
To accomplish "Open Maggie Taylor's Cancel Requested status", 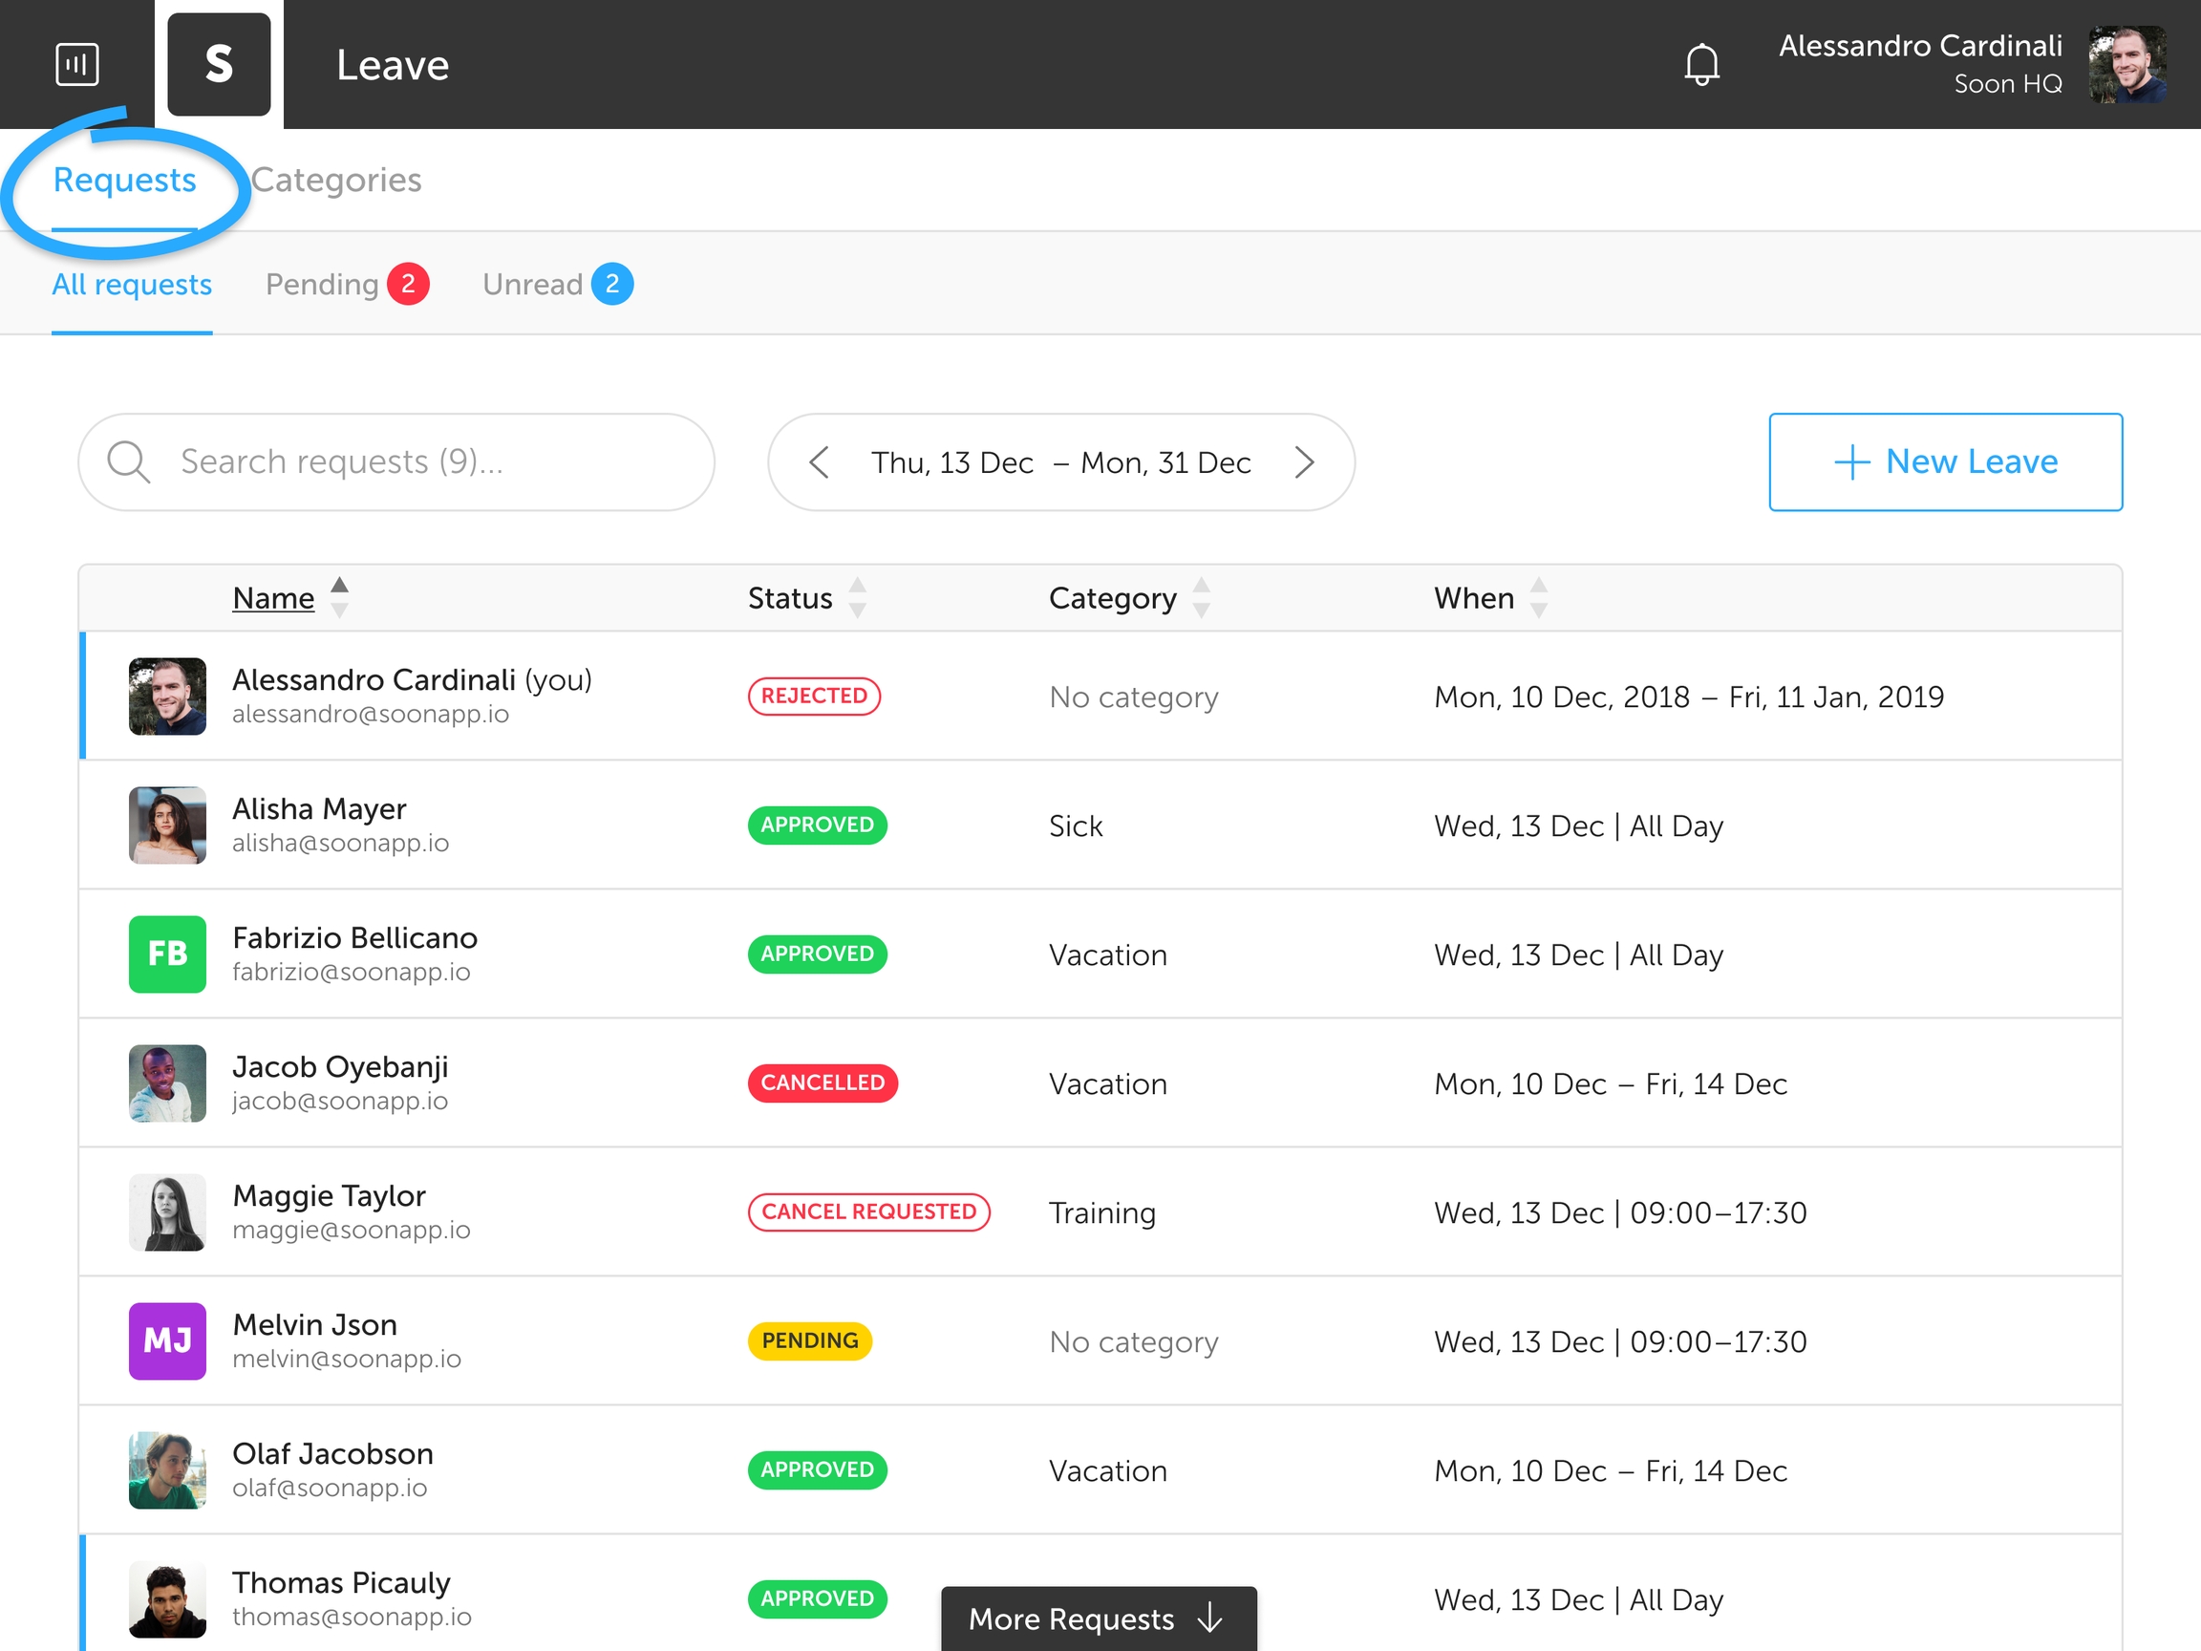I will (867, 1212).
